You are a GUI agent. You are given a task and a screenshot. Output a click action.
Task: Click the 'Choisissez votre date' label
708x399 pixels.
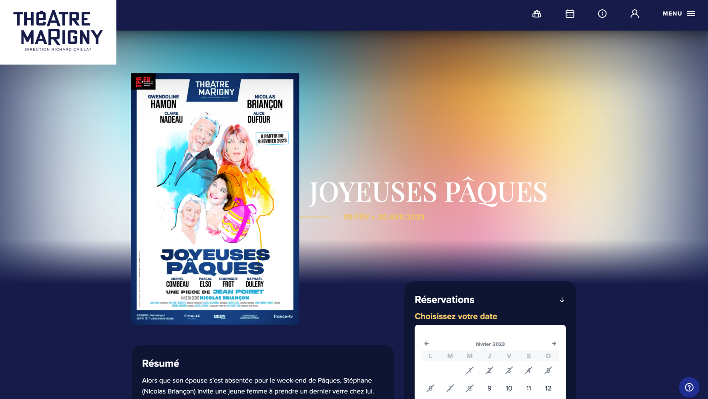456,316
